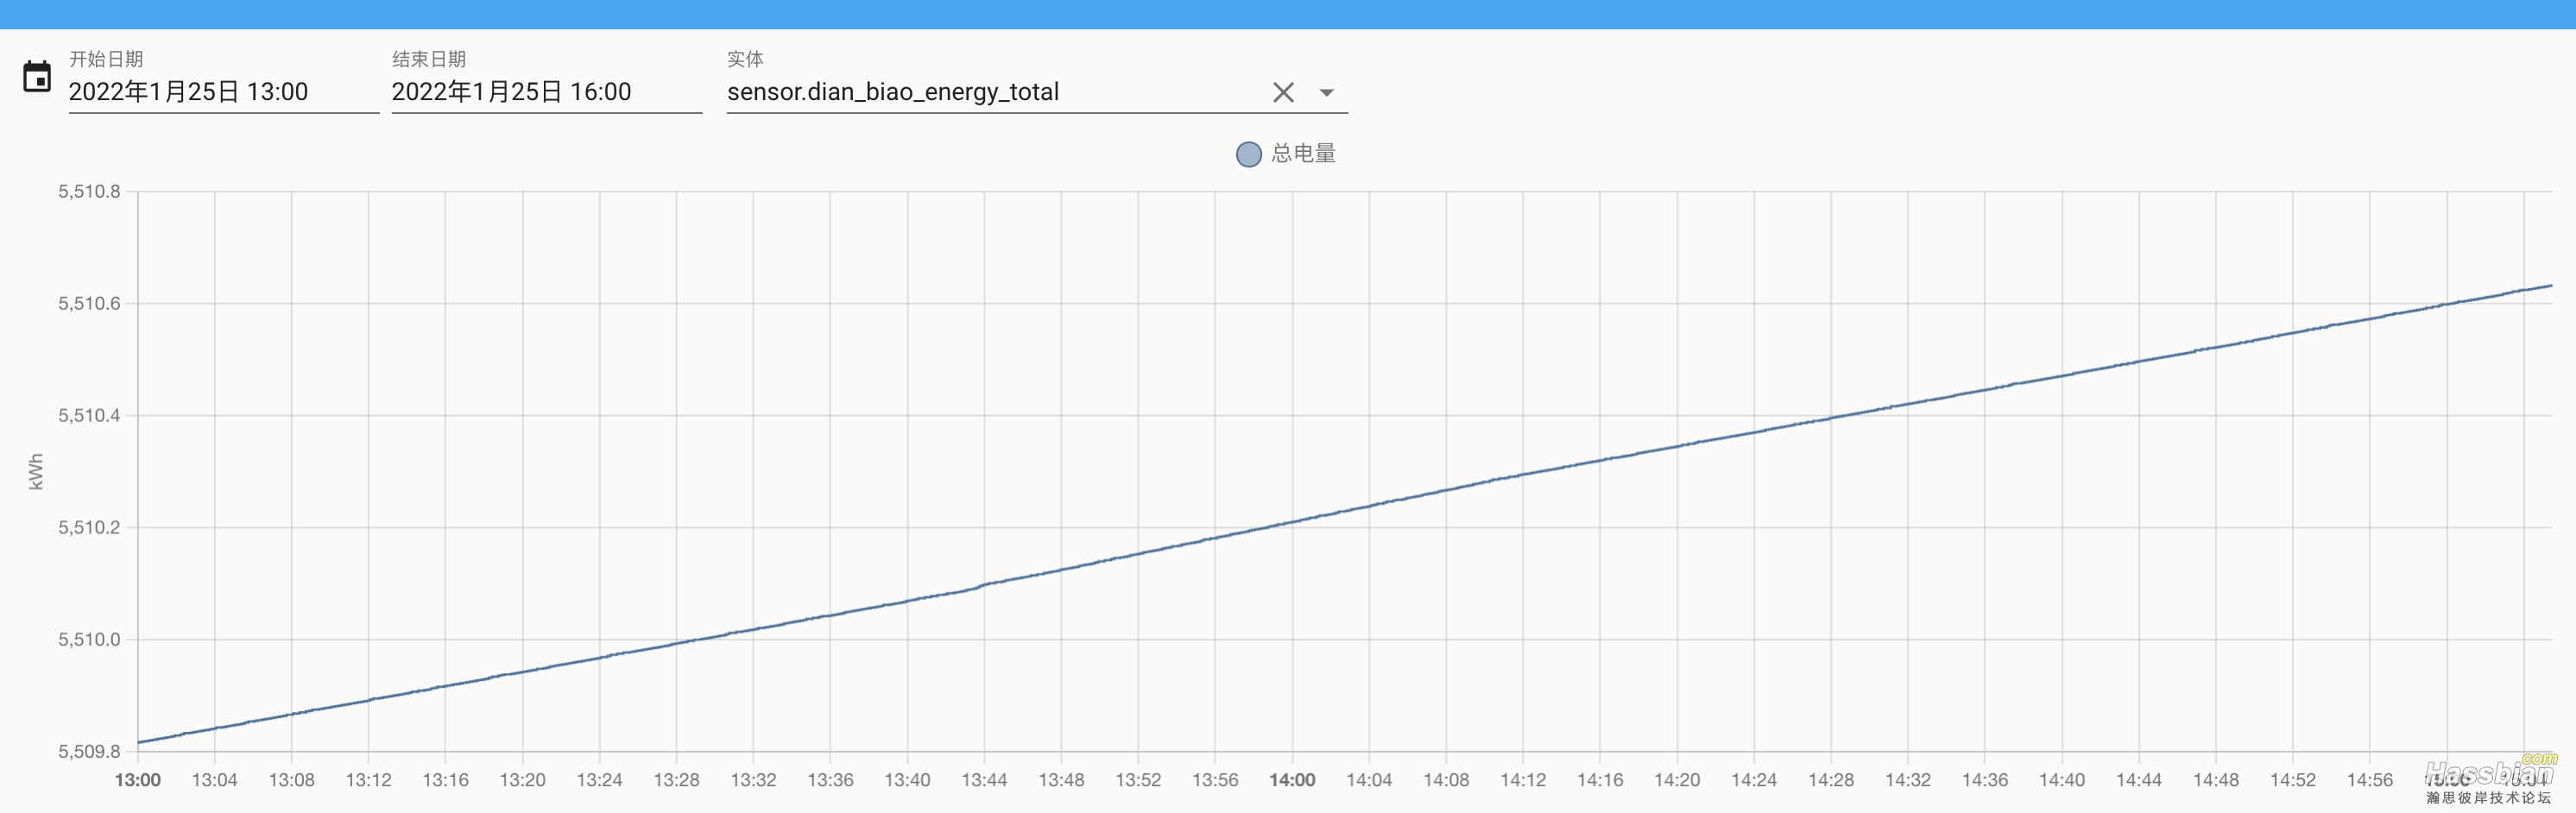Click the 5,510.0 y-axis value

click(x=89, y=639)
